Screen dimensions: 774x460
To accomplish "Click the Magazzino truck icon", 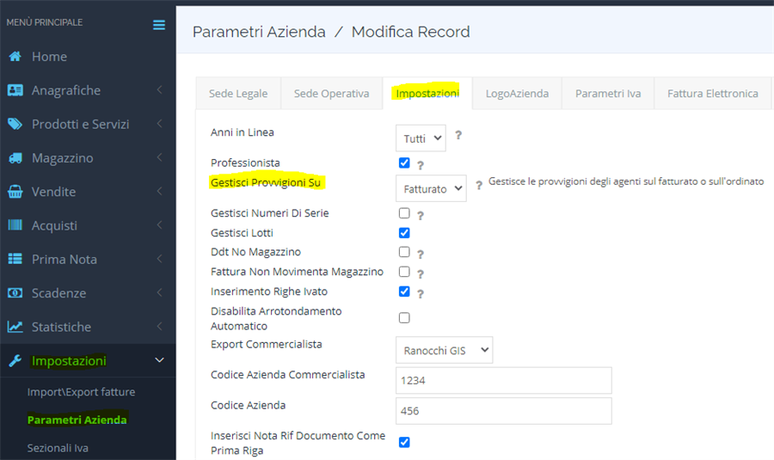I will (x=15, y=158).
